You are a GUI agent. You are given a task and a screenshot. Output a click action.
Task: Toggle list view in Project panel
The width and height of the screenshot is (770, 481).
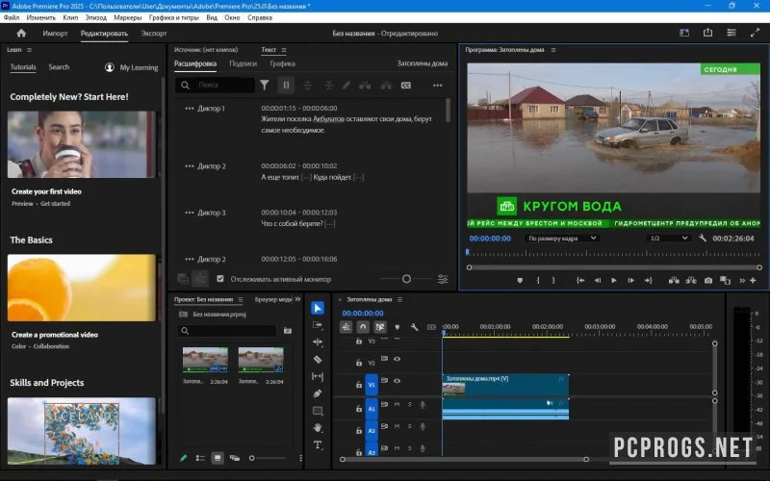pos(200,458)
